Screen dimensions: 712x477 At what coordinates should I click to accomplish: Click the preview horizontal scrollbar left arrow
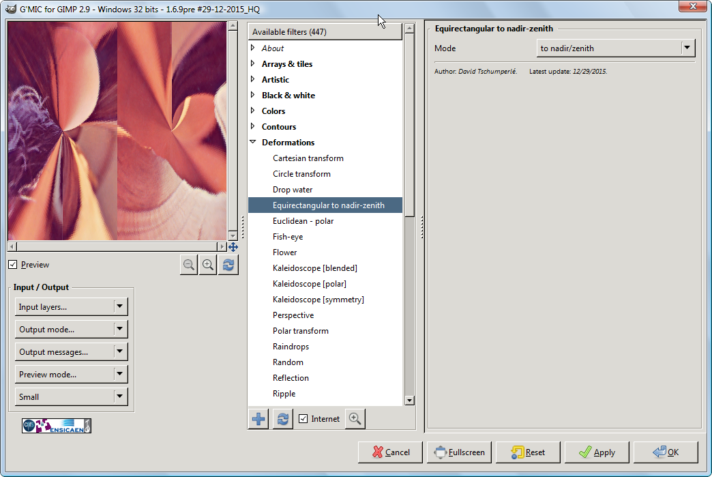(x=12, y=246)
